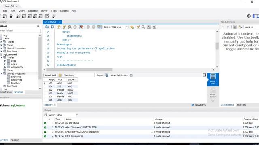Open the Scripting menu
Screen dimensions: 259x145
(x=64, y=11)
